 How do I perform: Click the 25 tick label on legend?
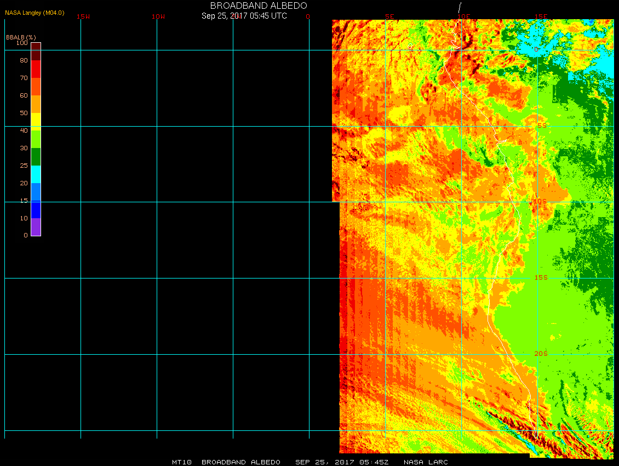(24, 165)
